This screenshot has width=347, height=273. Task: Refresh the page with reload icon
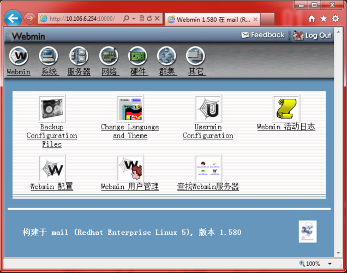tap(149, 19)
